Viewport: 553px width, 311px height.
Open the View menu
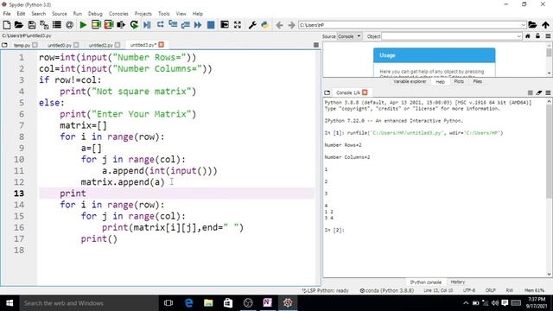pyautogui.click(x=181, y=14)
